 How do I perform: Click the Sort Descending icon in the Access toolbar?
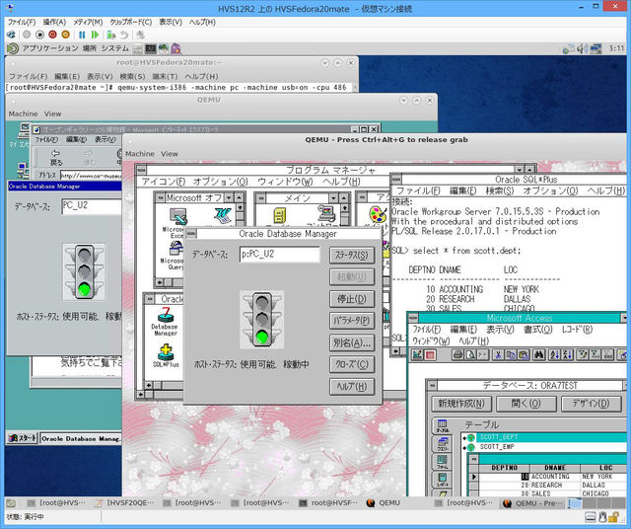(x=568, y=354)
